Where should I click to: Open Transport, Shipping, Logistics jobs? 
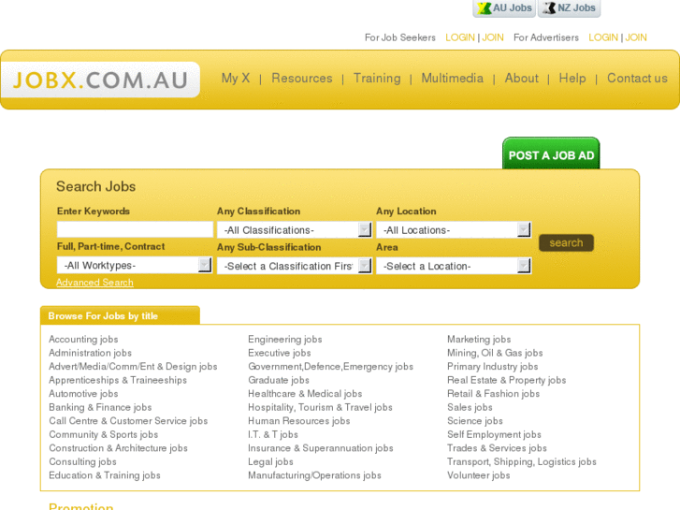(522, 462)
